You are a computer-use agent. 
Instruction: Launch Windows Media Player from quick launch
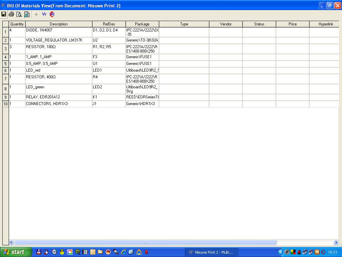tap(54, 252)
